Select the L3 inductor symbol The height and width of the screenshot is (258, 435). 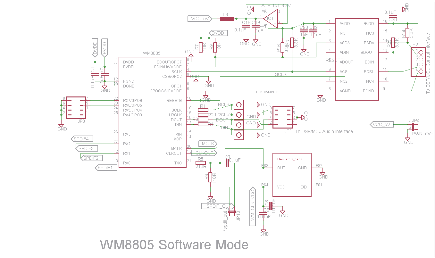[x=227, y=19]
